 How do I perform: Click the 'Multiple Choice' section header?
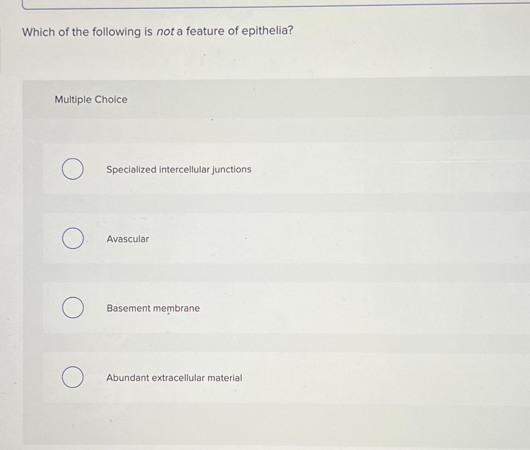91,100
